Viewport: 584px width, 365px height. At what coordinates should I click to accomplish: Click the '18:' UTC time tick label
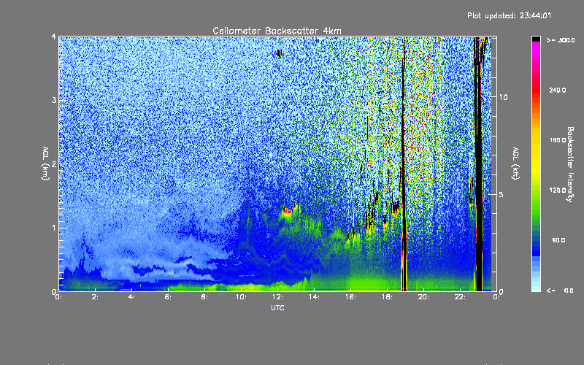point(387,297)
